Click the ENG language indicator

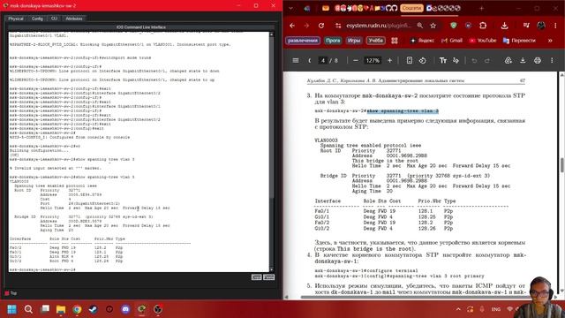[x=496, y=309]
